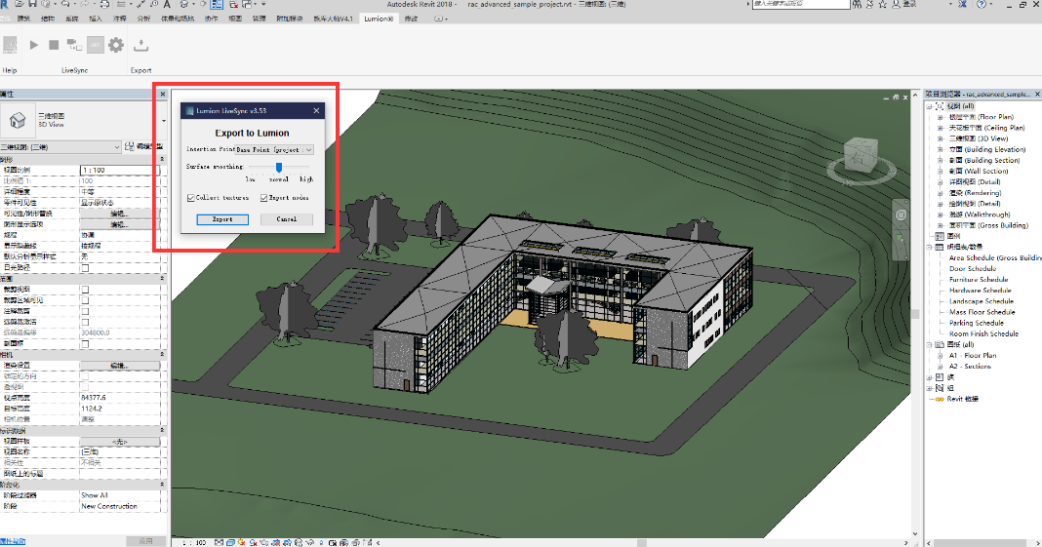1042x547 pixels.
Task: Close the Lumion LiveSync dialog with X
Action: (x=316, y=111)
